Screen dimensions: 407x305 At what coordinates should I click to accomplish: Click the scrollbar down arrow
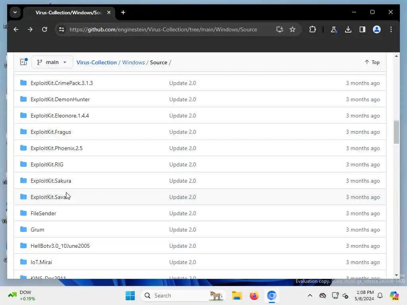396,275
